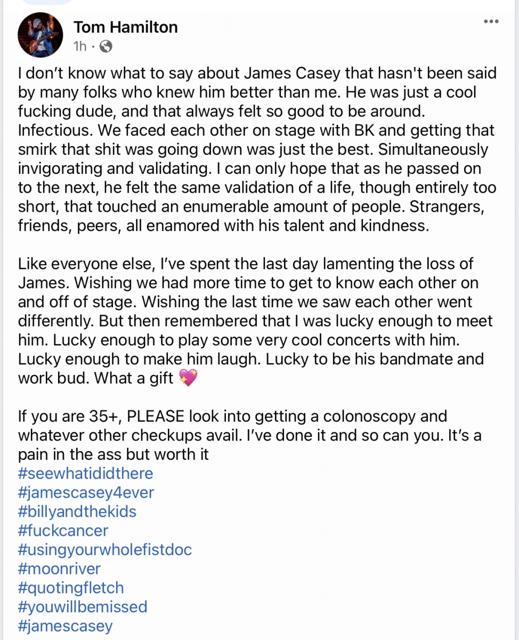Open the #seewhatididthere hashtag
Image resolution: width=519 pixels, height=640 pixels.
[85, 473]
